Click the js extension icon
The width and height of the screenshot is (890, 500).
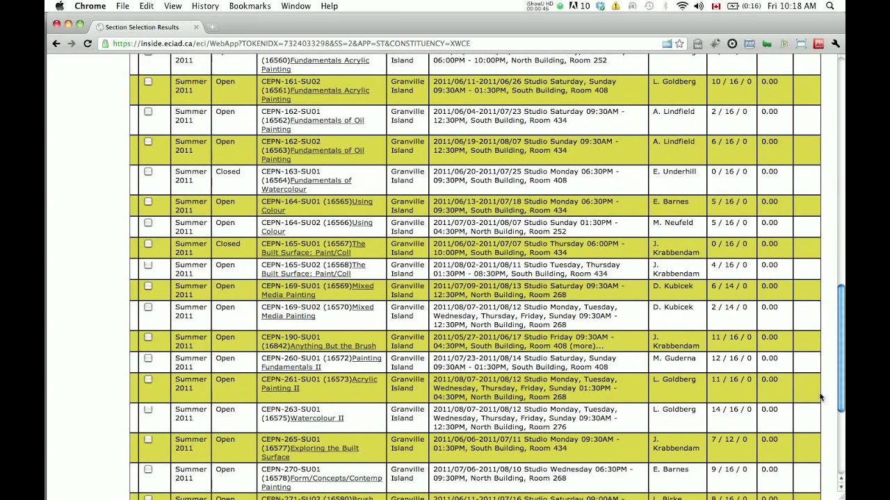[784, 44]
